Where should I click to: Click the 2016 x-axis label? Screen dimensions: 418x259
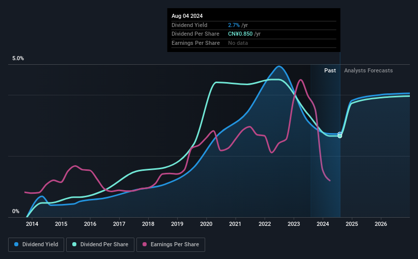point(90,224)
